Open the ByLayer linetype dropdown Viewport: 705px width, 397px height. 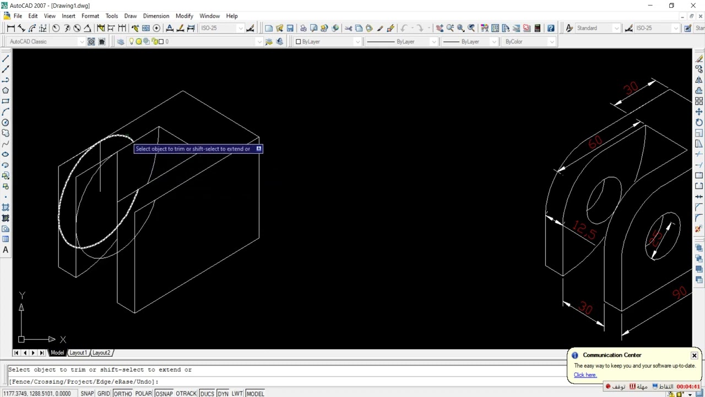(x=401, y=41)
